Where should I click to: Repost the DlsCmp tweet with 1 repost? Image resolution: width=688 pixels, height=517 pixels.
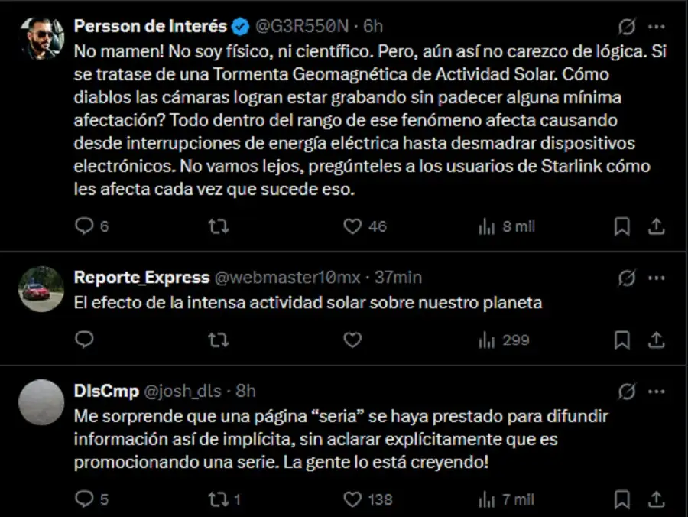[x=218, y=499]
